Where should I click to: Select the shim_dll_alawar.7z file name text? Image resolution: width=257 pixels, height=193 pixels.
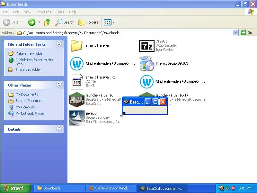click(x=100, y=77)
